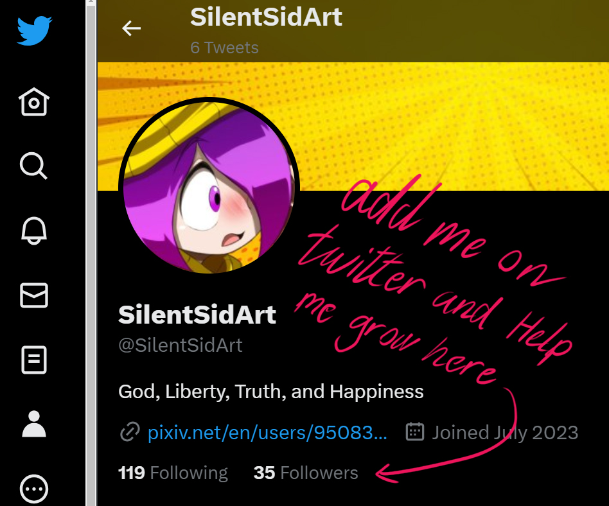609x506 pixels.
Task: View the 119 Following list
Action: coord(173,473)
